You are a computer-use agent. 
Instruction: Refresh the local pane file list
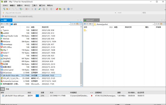81,24
